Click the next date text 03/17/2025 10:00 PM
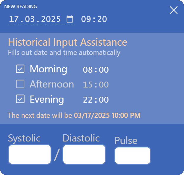Viewport: 184px width, 175px height. [107, 115]
